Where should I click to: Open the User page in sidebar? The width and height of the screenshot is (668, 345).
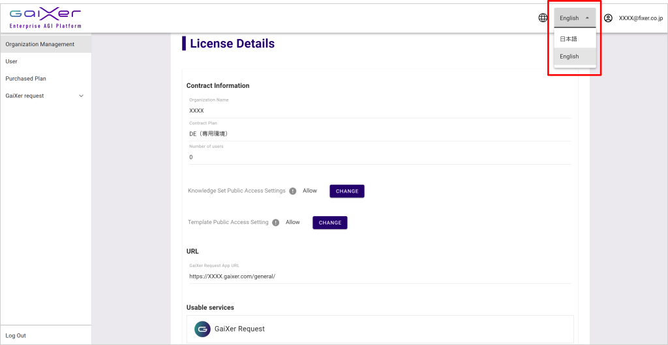tap(12, 61)
